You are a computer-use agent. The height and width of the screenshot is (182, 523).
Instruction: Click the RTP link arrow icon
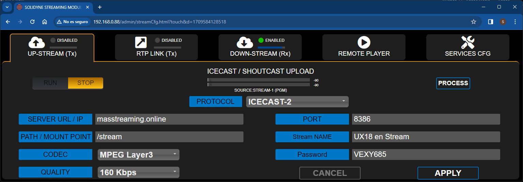click(x=141, y=42)
